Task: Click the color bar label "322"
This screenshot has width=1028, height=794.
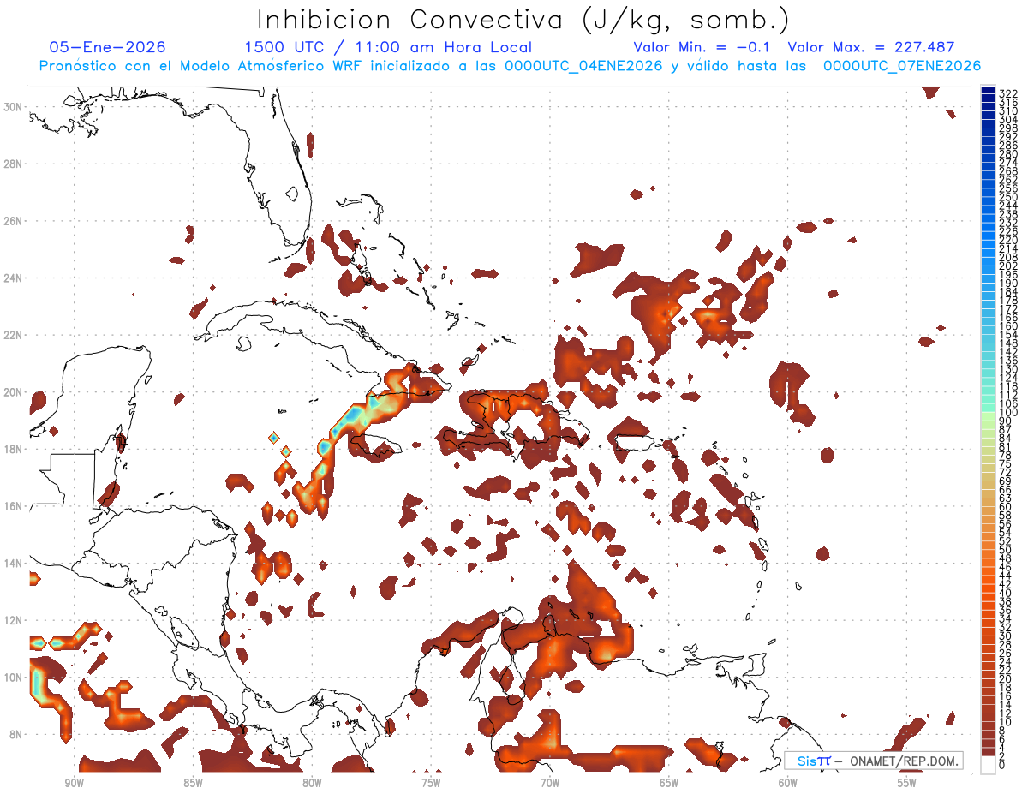Action: click(1008, 93)
